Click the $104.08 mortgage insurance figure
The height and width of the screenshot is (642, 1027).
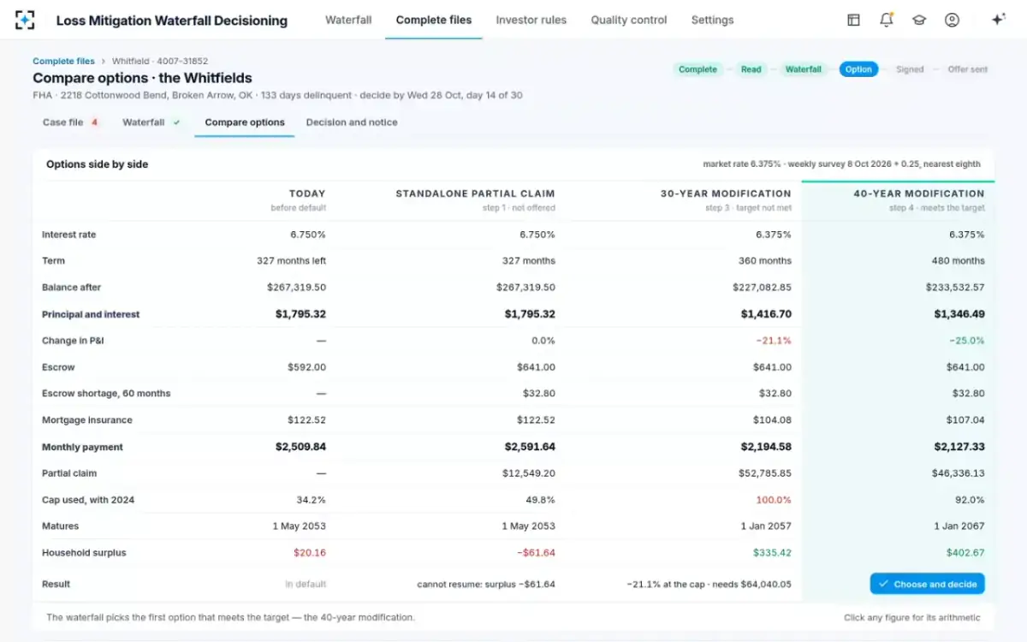point(774,420)
